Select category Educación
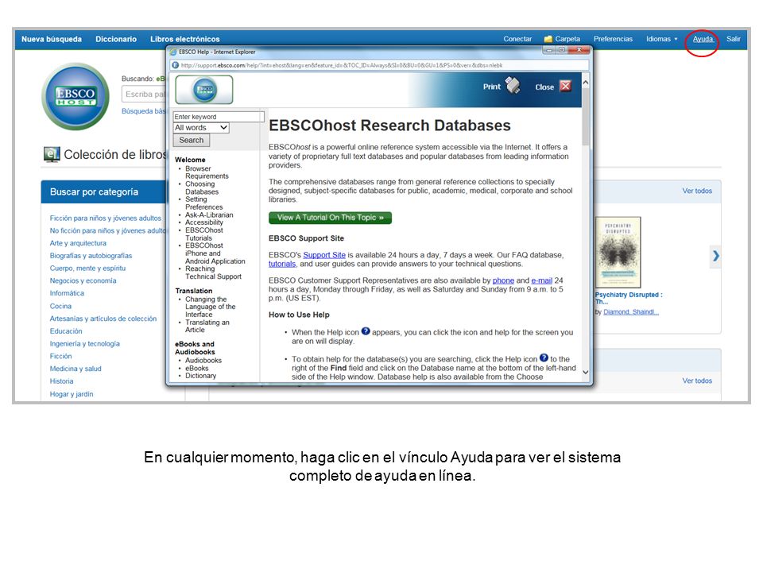 66,331
